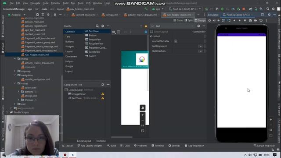The height and width of the screenshot is (158, 281).
Task: Collapse the menu folder in project tree
Action: pyautogui.click(x=15, y=58)
